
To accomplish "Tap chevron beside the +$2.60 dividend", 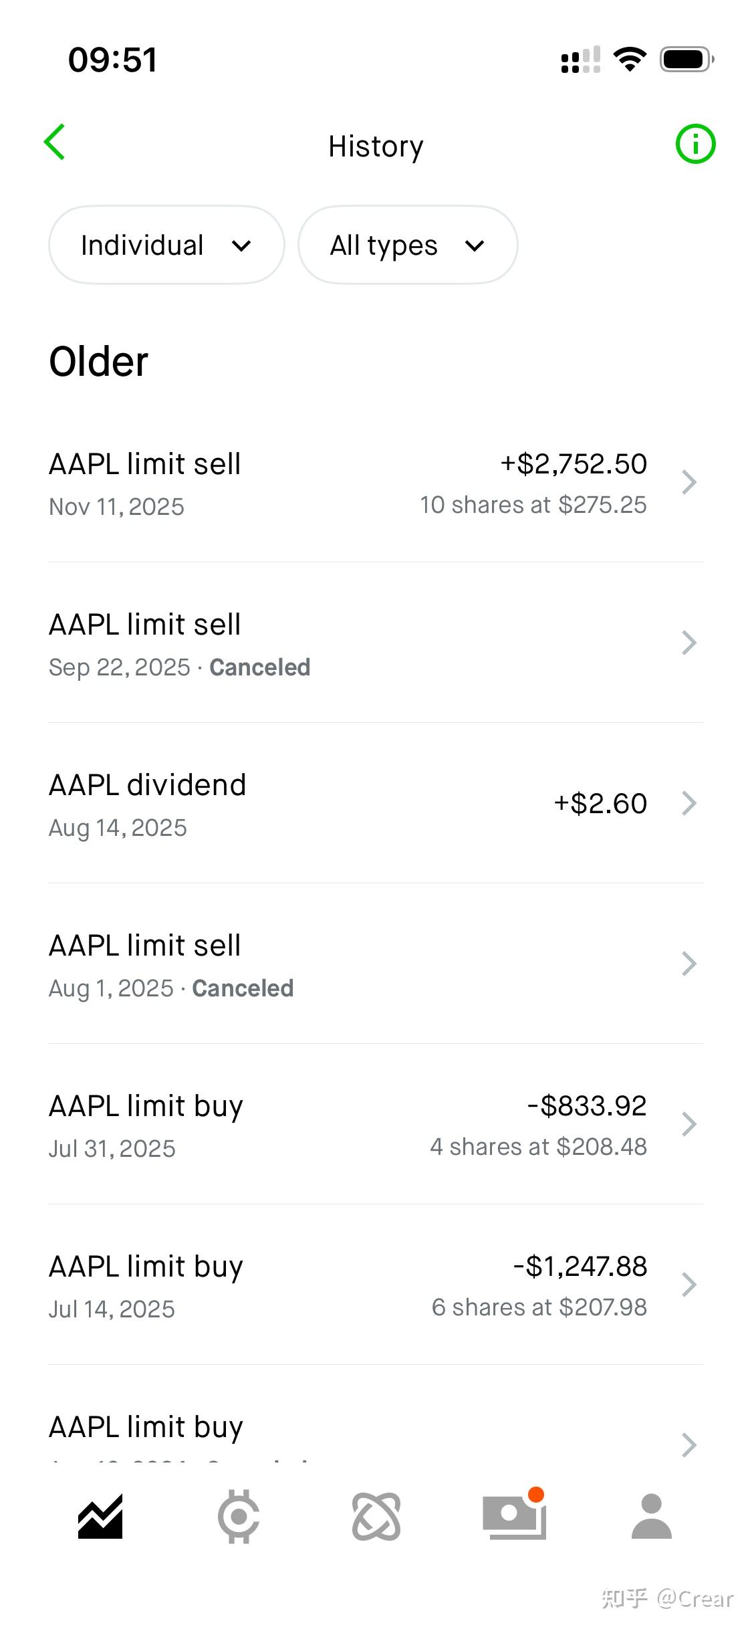I will [689, 803].
